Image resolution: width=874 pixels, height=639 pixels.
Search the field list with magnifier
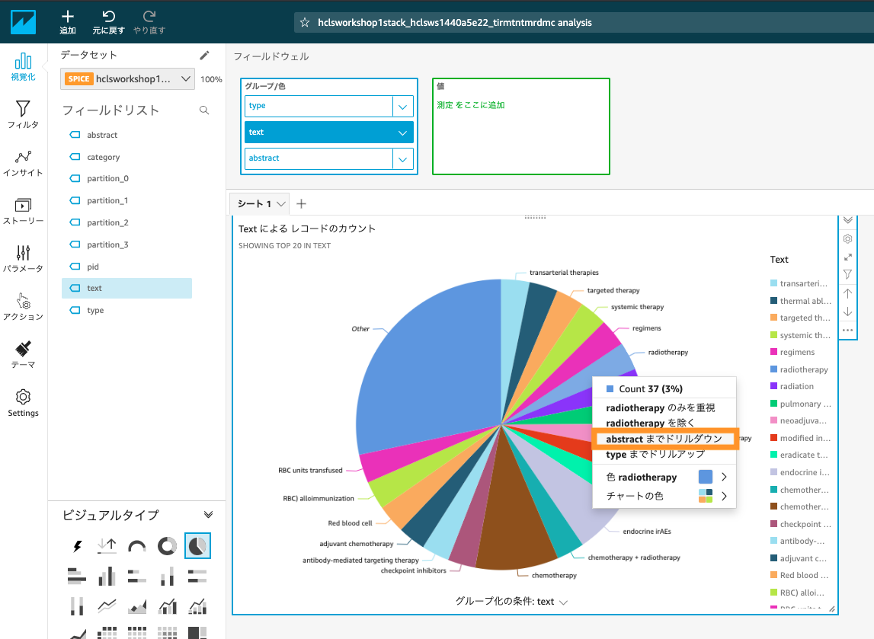point(204,110)
